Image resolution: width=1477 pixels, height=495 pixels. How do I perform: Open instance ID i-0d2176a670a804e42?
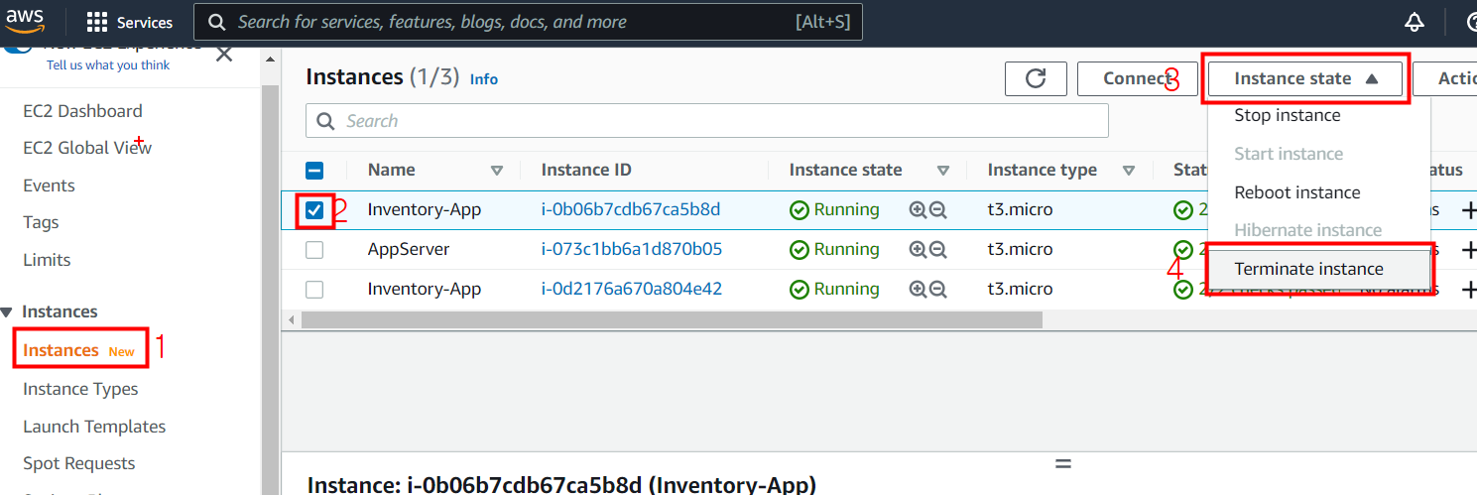pos(632,289)
